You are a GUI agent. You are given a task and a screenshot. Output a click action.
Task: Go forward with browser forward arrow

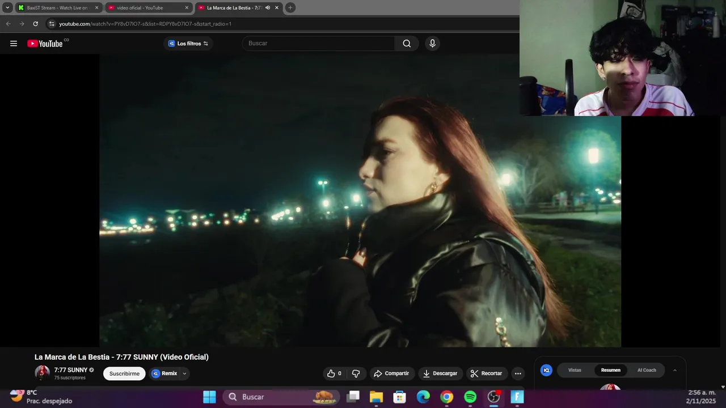click(x=22, y=24)
